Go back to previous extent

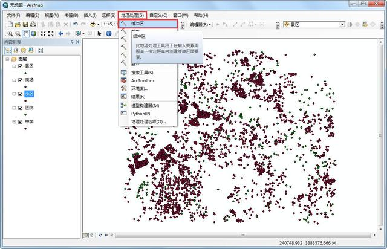(x=60, y=34)
